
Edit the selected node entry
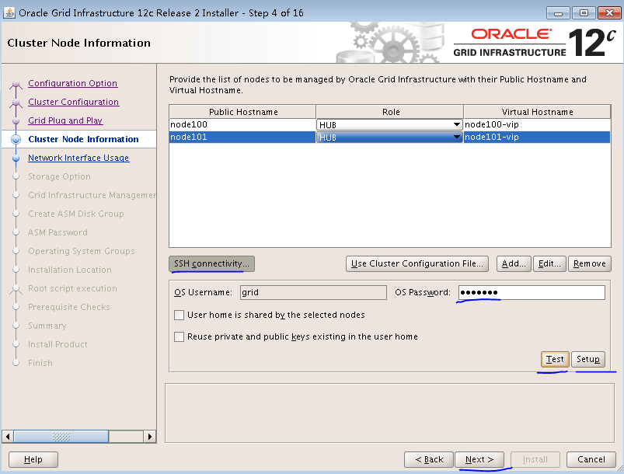(549, 264)
